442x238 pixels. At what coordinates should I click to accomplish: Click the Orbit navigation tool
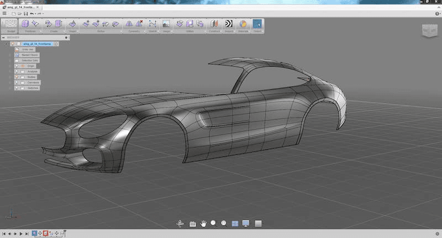point(180,223)
